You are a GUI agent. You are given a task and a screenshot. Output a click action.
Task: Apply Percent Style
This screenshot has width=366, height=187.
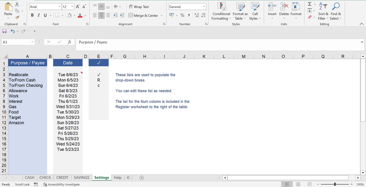pyautogui.click(x=182, y=15)
